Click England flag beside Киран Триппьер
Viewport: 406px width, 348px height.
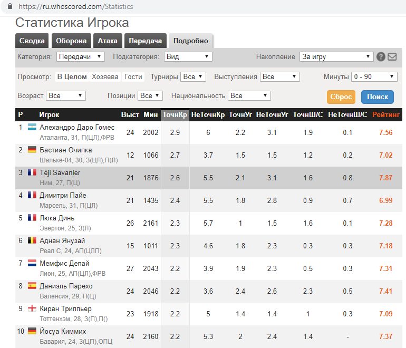click(x=32, y=309)
